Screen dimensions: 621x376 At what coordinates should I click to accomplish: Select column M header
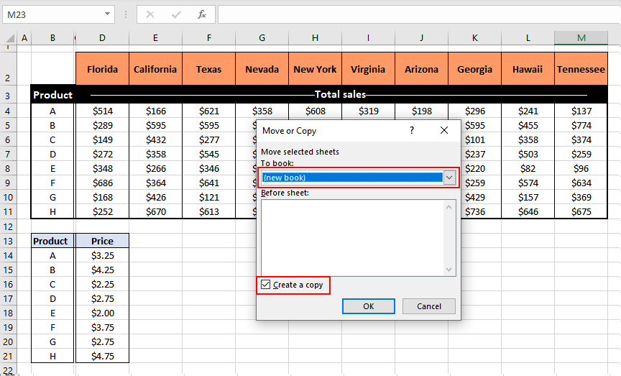[581, 38]
